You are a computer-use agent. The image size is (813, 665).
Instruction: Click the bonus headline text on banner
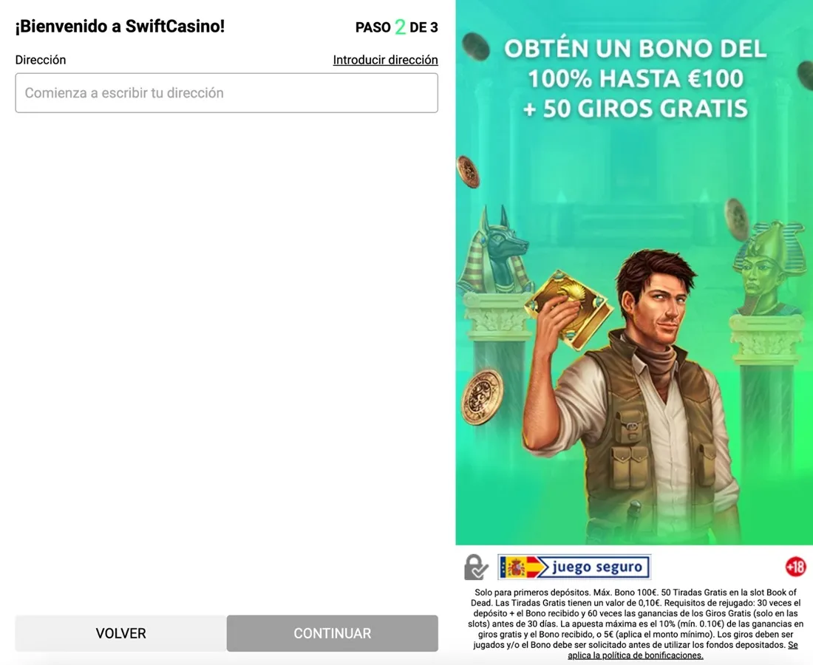(x=635, y=78)
